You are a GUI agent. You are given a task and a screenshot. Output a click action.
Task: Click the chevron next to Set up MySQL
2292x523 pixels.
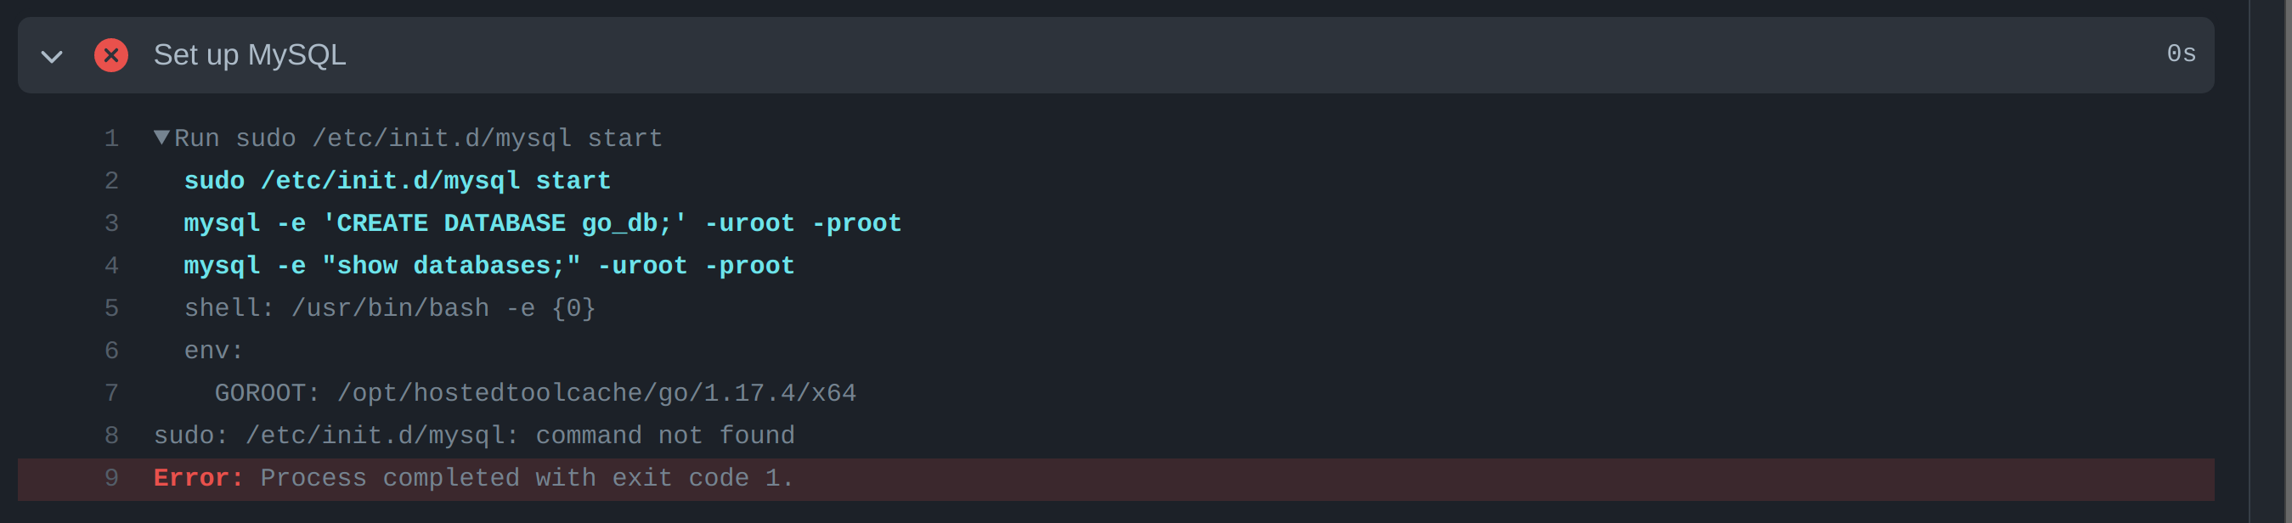(x=51, y=55)
